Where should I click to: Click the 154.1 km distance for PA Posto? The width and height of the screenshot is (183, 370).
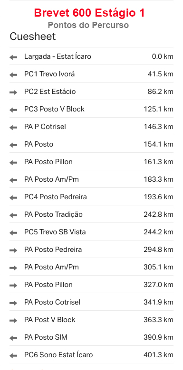click(x=159, y=144)
